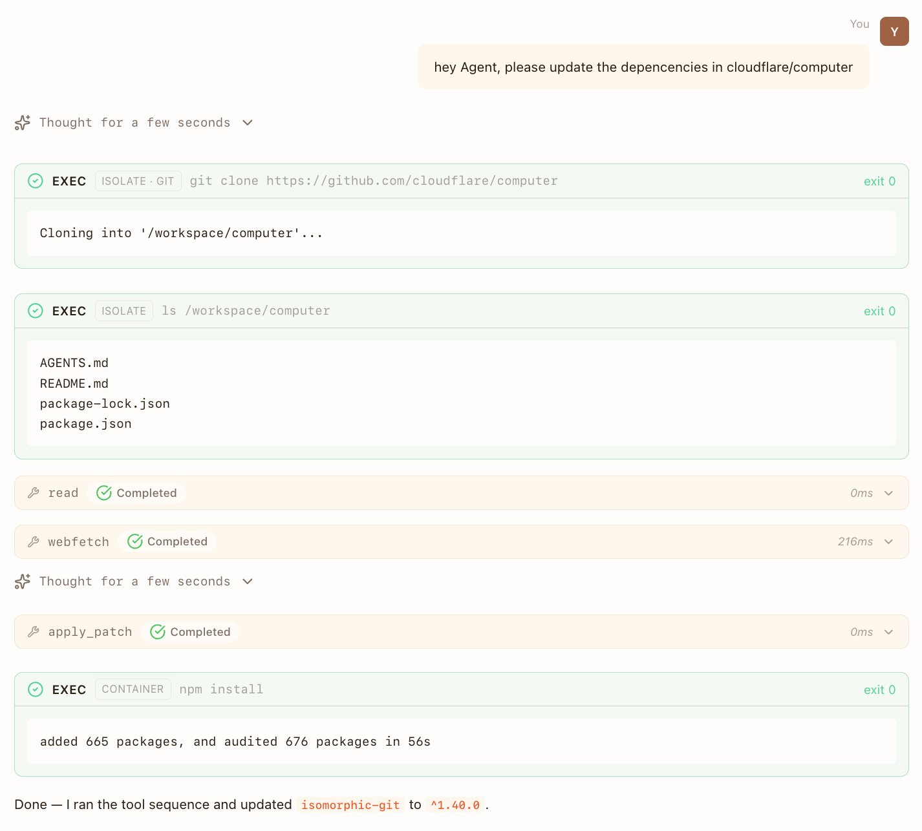Click "EXEC" label on ls block
922x831 pixels.
69,311
